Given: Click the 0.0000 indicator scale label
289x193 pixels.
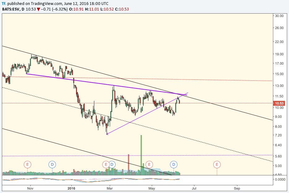Looking at the screenshot, I should [280, 179].
